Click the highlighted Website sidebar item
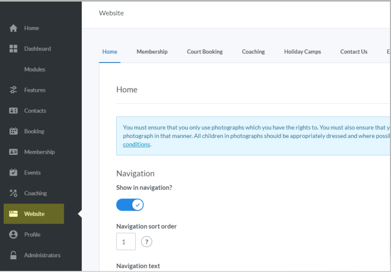The width and height of the screenshot is (391, 272). coord(34,214)
